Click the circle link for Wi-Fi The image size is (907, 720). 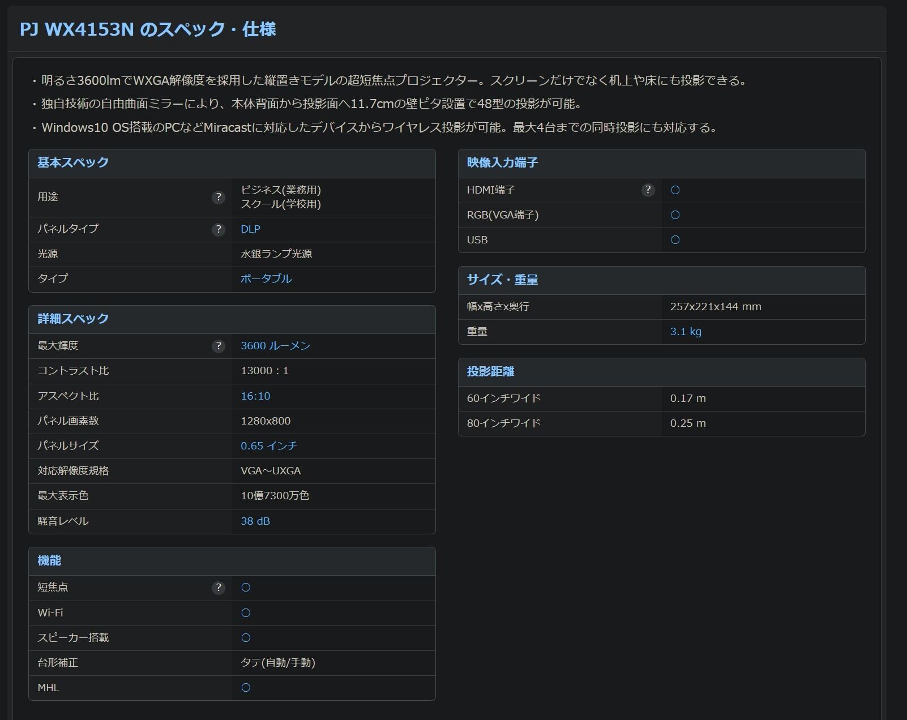(246, 613)
